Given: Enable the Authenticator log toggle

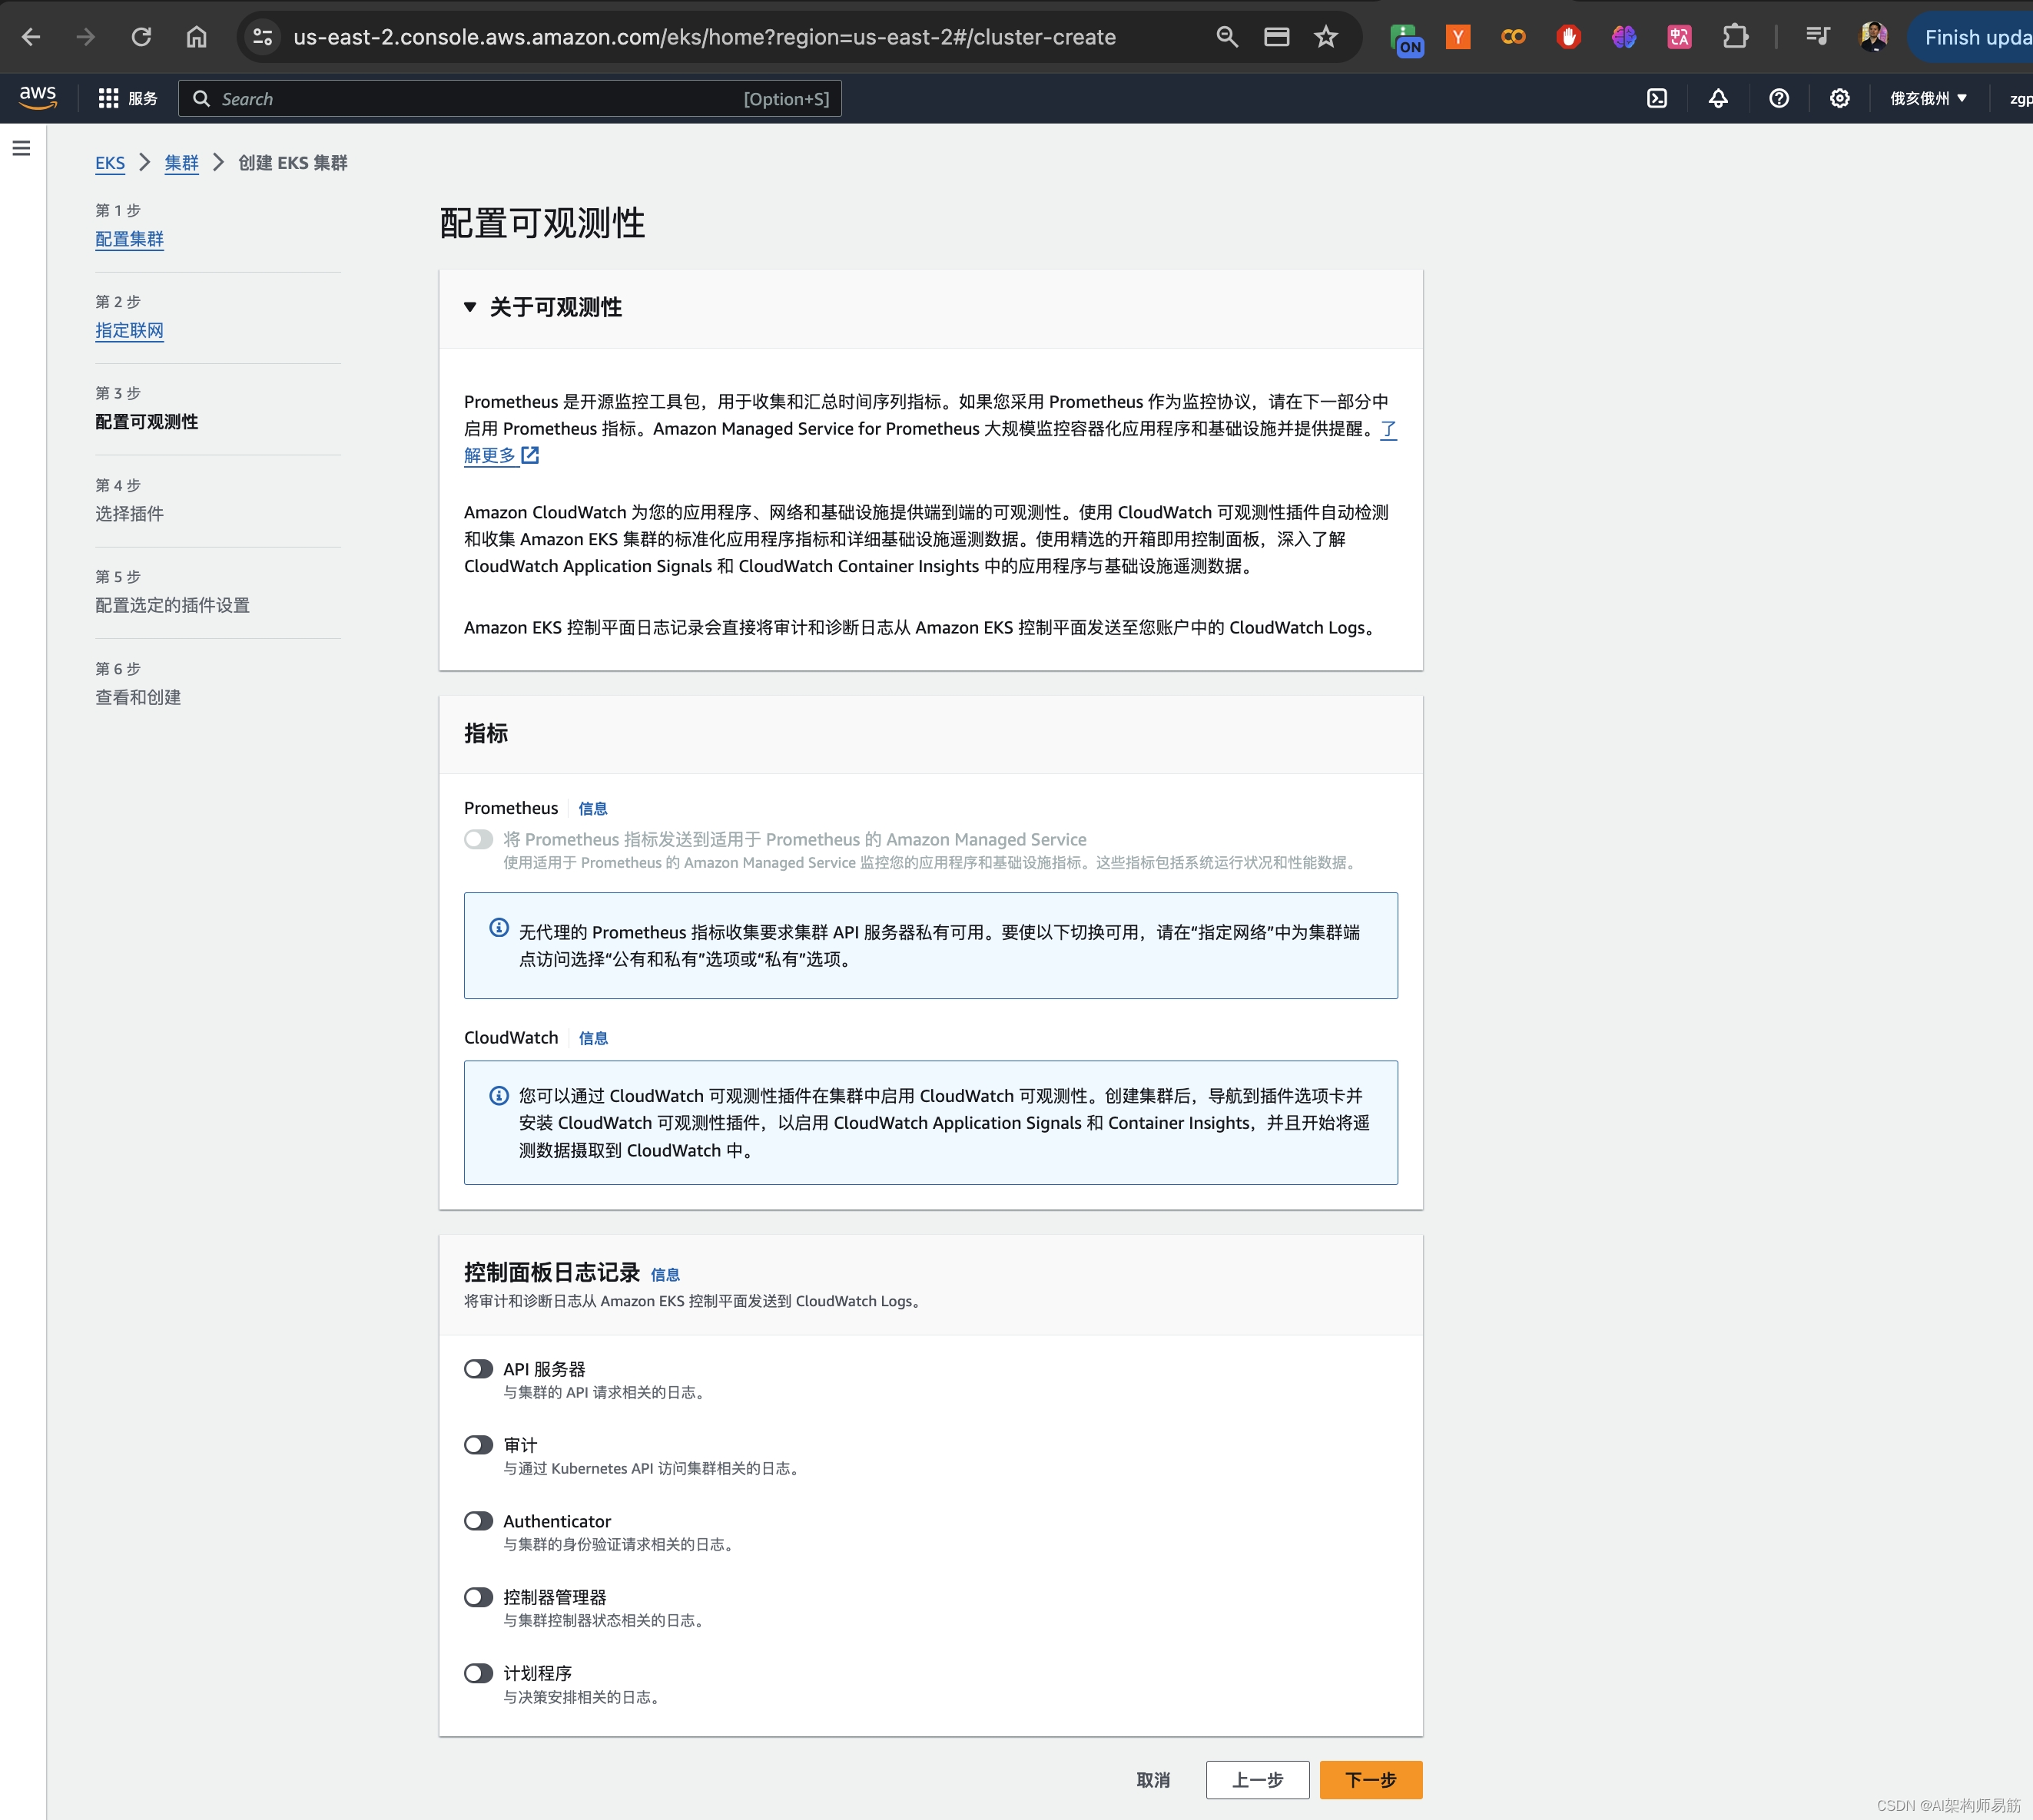Looking at the screenshot, I should [x=478, y=1520].
